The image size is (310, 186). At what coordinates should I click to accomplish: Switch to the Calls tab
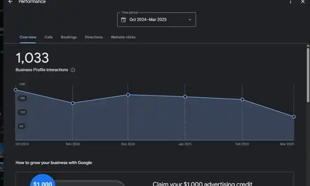[49, 37]
